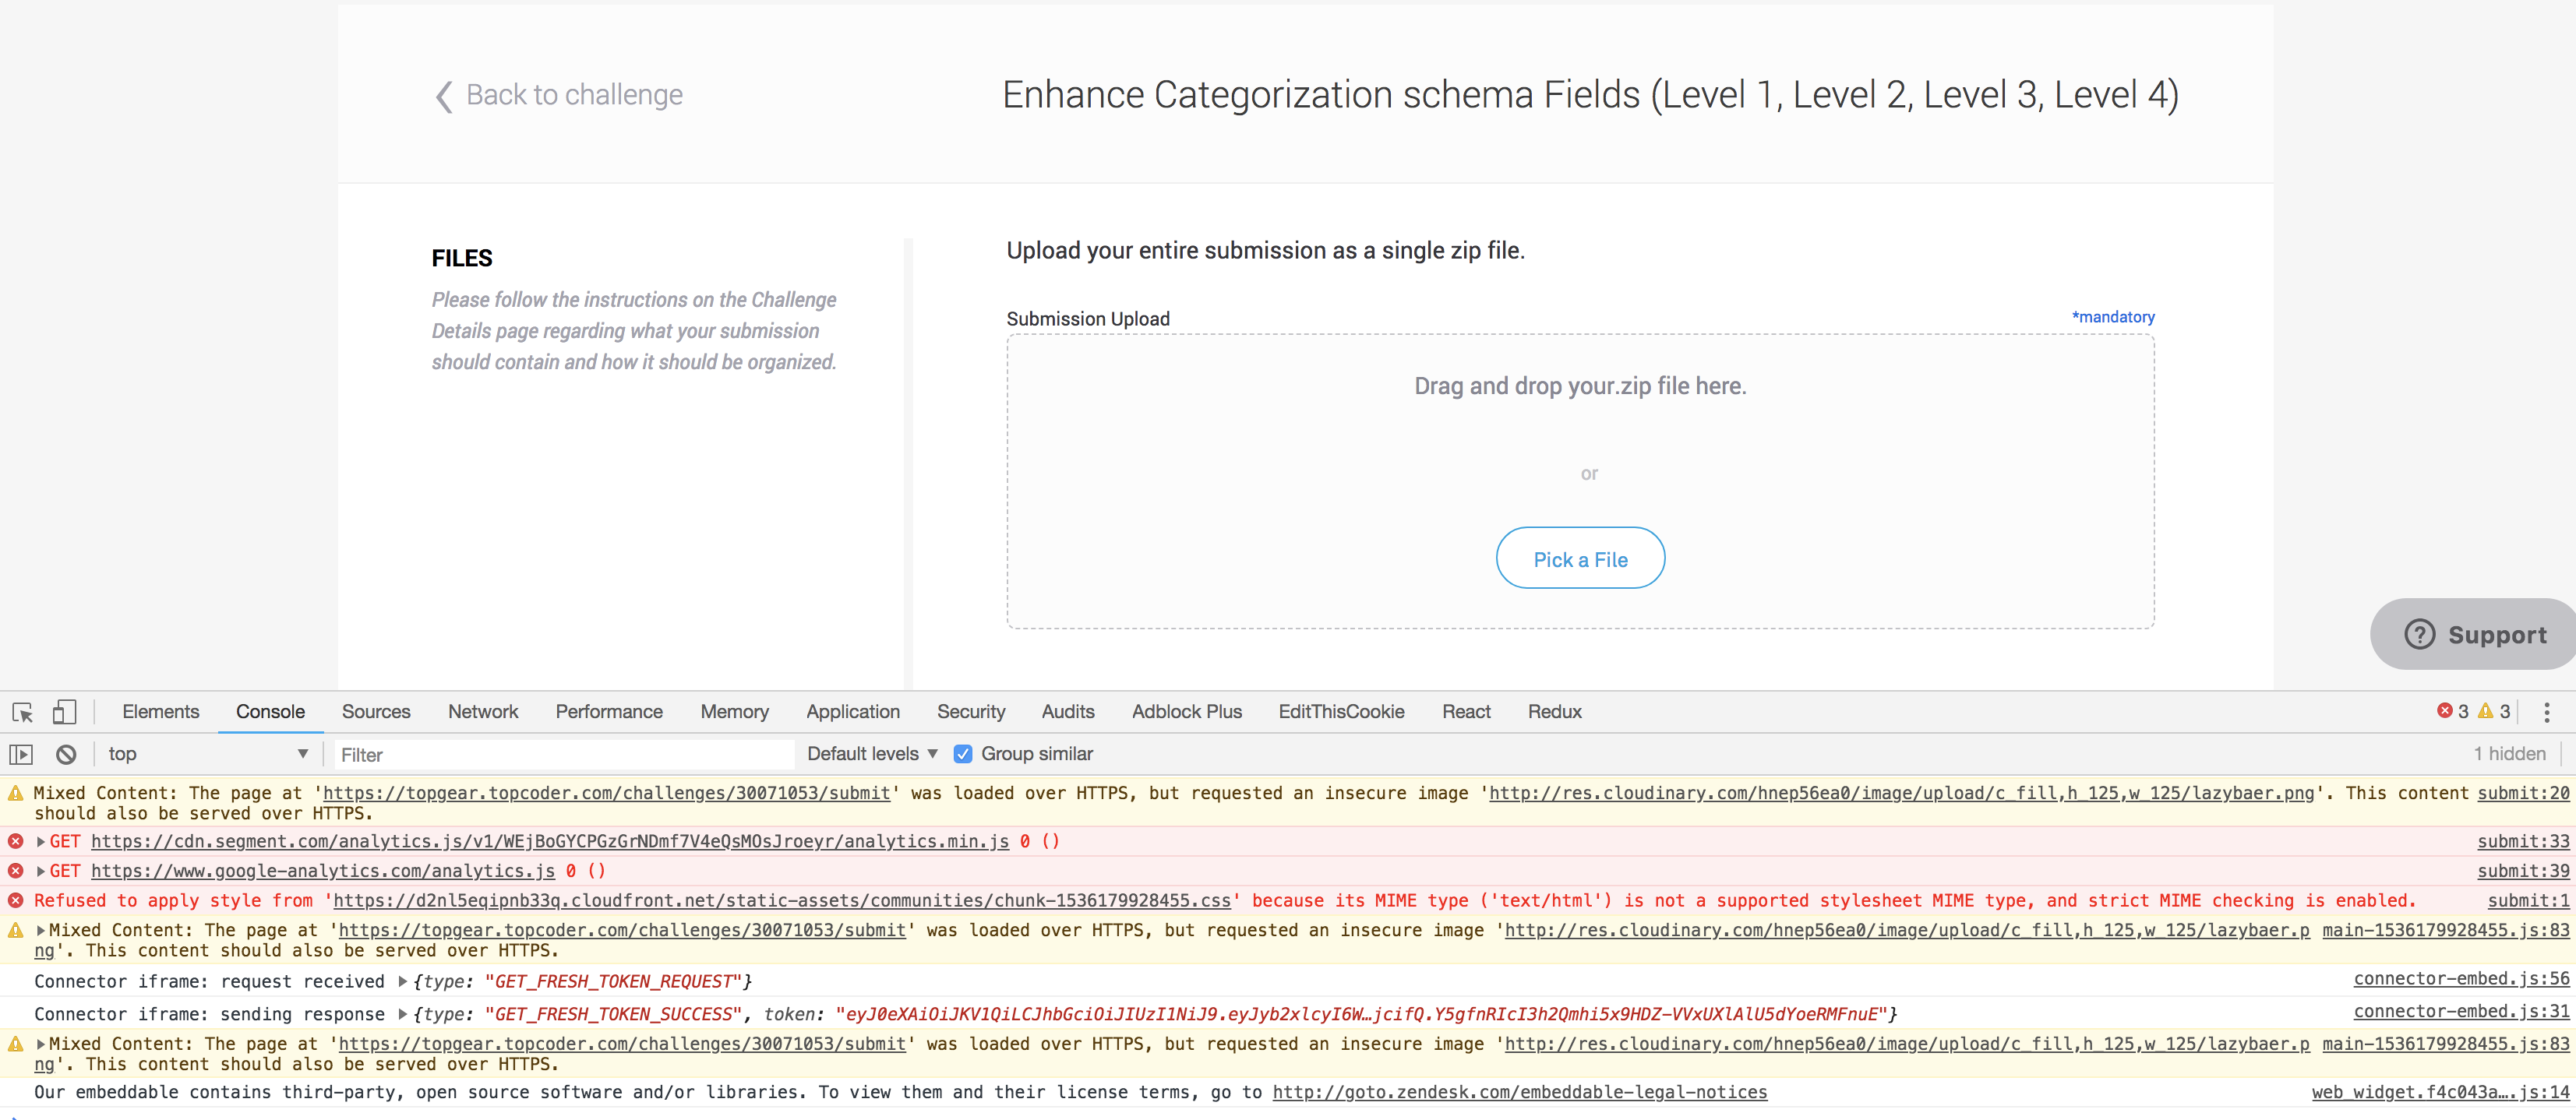The width and height of the screenshot is (2576, 1120).
Task: Select the inspect element tool in DevTools
Action: pyautogui.click(x=21, y=712)
